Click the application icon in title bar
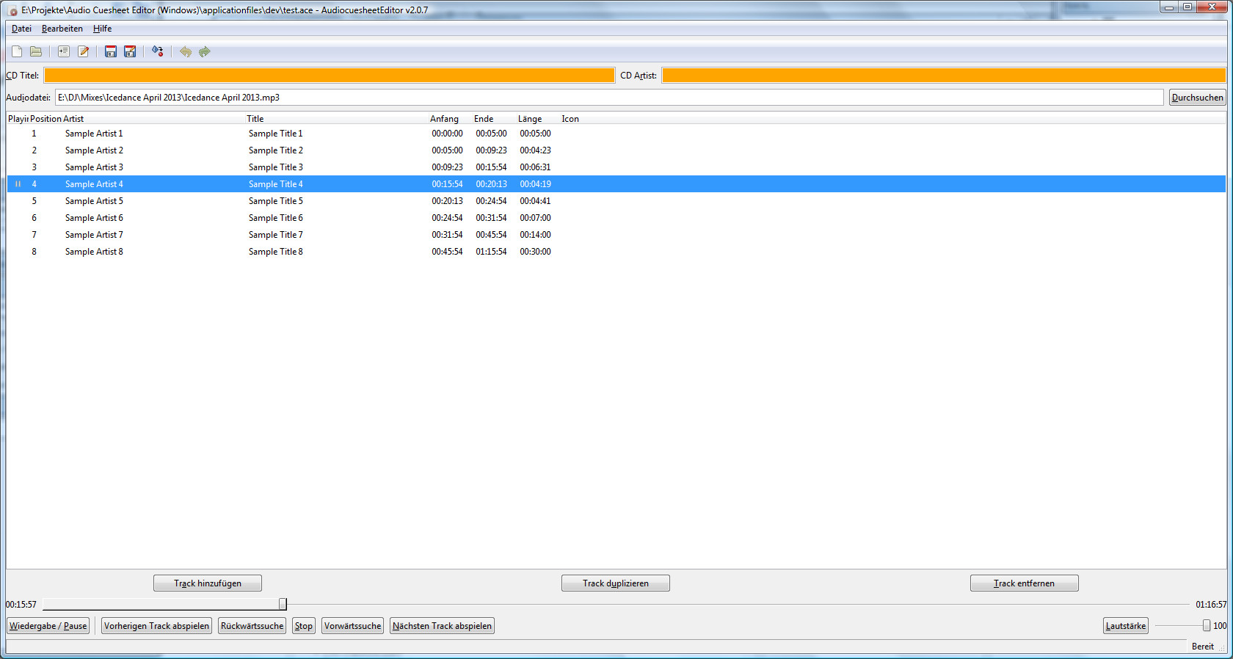 click(x=13, y=10)
